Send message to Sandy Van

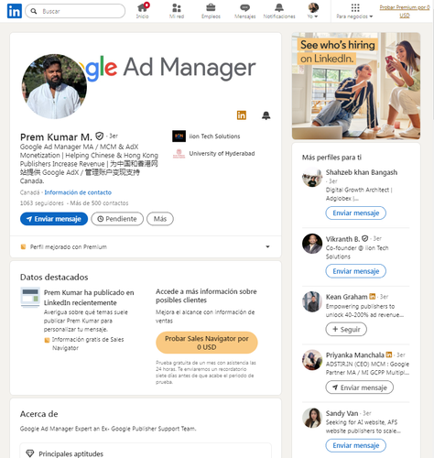(x=355, y=445)
